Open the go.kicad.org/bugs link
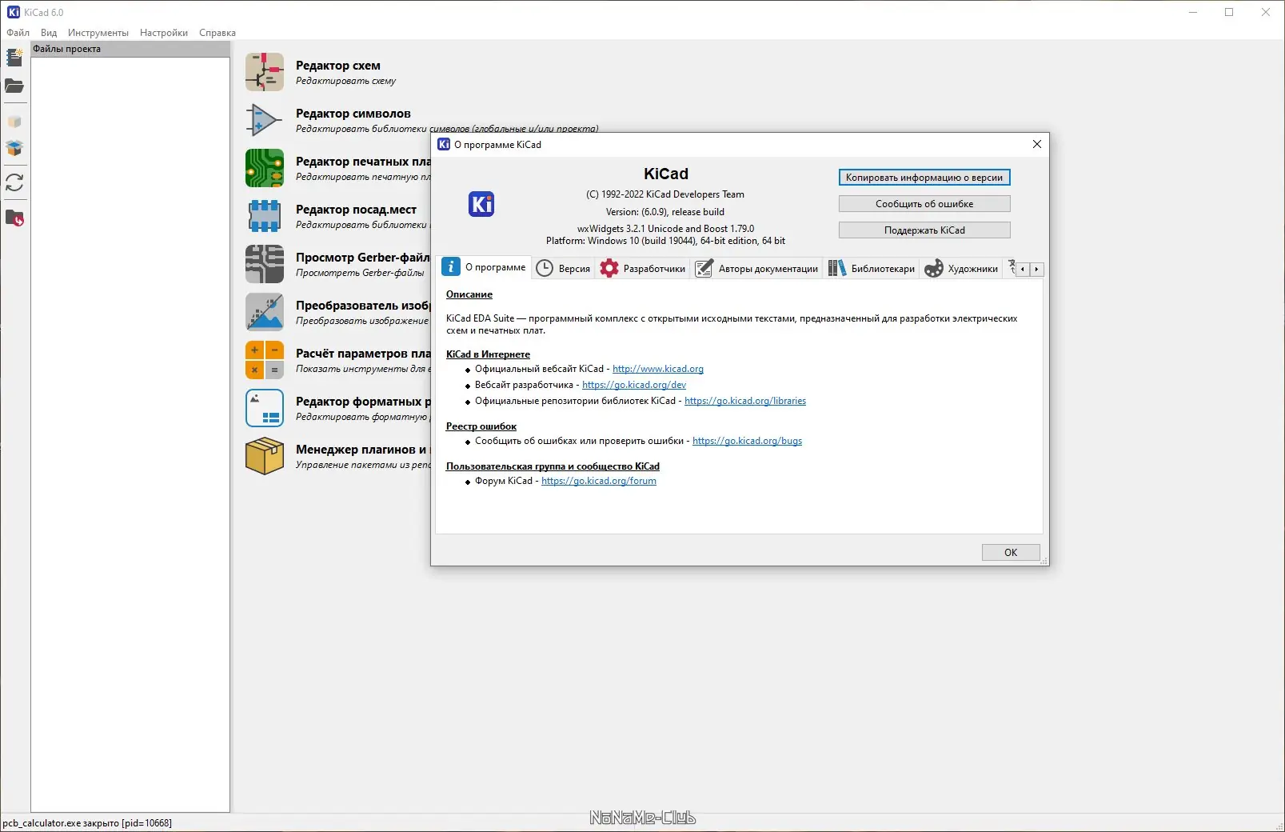The image size is (1285, 832). 747,441
